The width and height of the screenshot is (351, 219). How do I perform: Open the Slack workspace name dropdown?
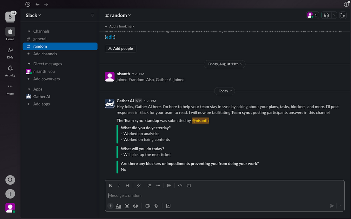point(33,15)
